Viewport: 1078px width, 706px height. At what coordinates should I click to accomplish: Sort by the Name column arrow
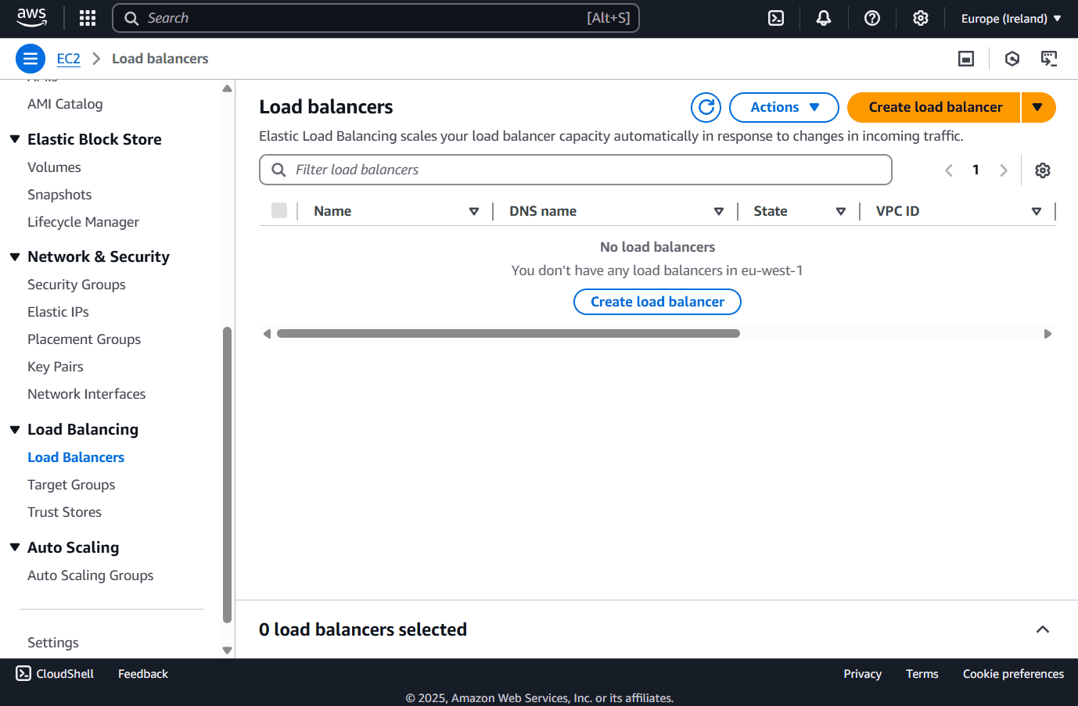click(474, 211)
